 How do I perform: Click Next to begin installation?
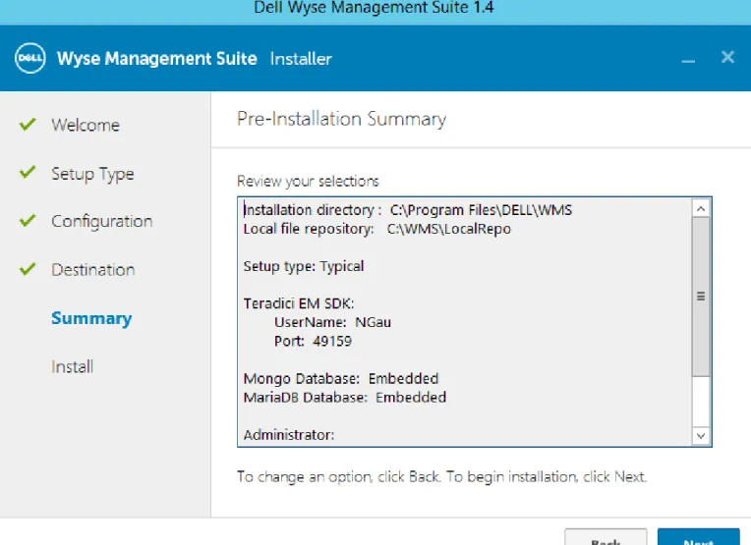[x=698, y=537]
